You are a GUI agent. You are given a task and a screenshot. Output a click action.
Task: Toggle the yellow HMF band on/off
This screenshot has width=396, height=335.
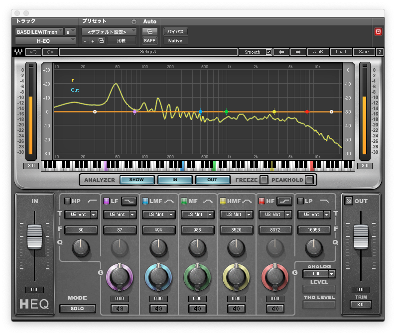[x=223, y=201]
